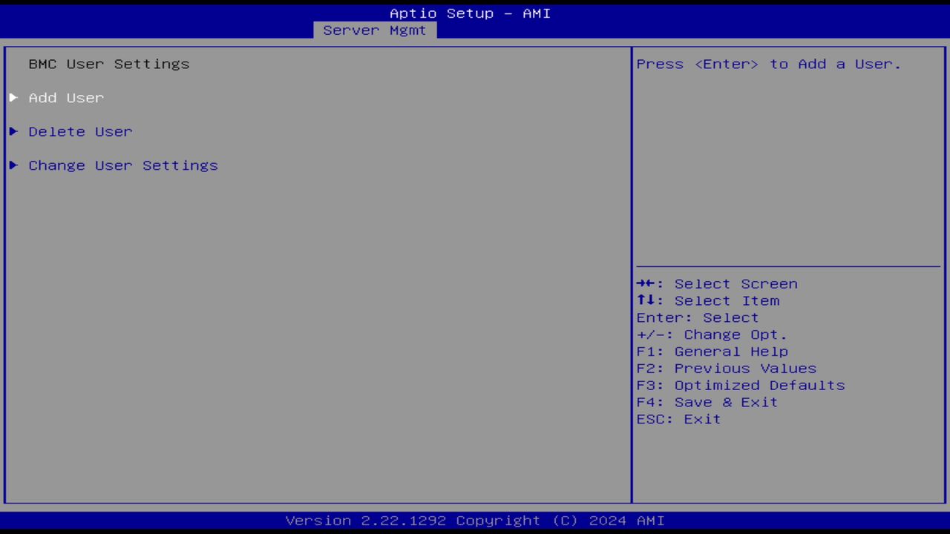This screenshot has width=950, height=534.
Task: Open the Change User Settings submenu
Action: [123, 166]
